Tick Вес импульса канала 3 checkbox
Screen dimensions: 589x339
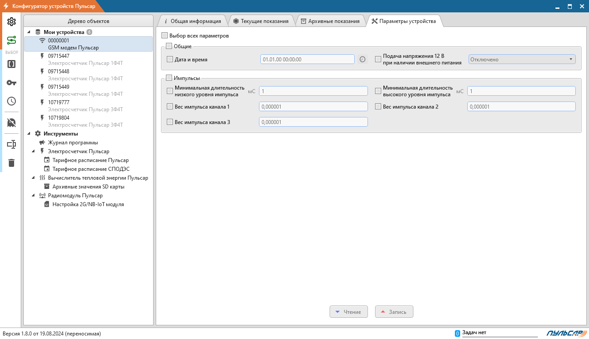click(x=170, y=122)
